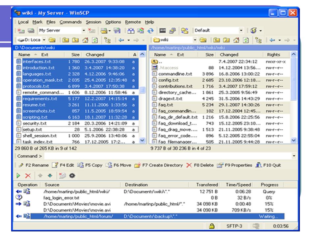Select security.txt in the local panel
Screen dimensions: 316x237
77,123
